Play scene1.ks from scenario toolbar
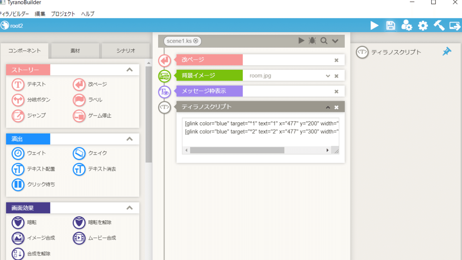 [301, 40]
